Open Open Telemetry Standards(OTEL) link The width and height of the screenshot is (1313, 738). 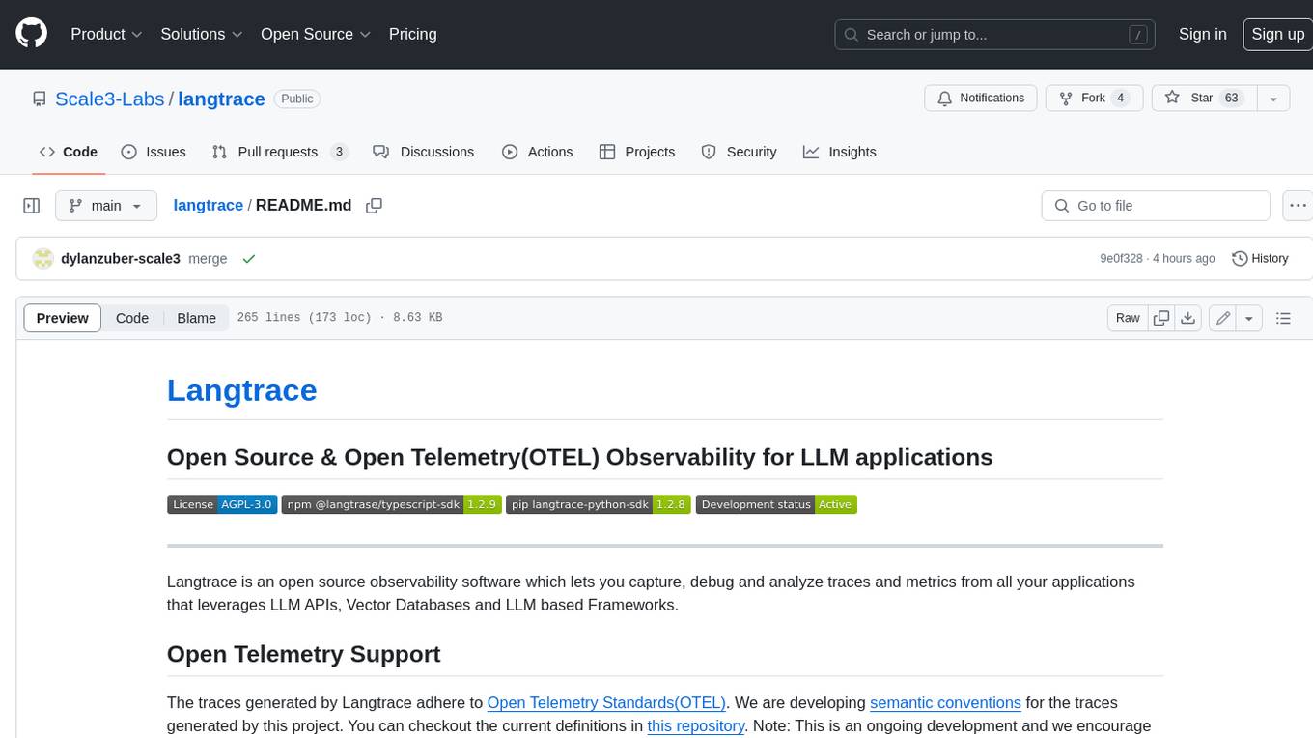click(606, 702)
